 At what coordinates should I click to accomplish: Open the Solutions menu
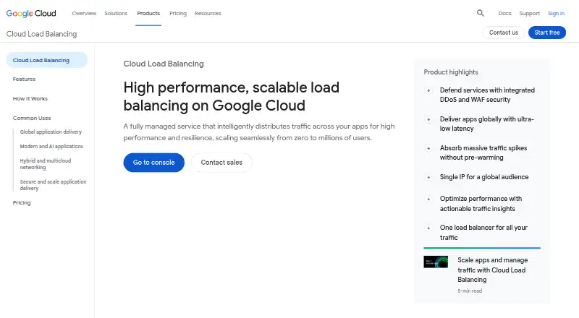tap(116, 13)
